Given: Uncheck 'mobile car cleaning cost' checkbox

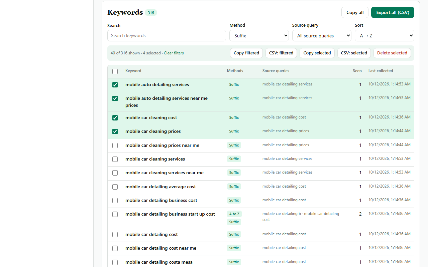Looking at the screenshot, I should pos(115,118).
